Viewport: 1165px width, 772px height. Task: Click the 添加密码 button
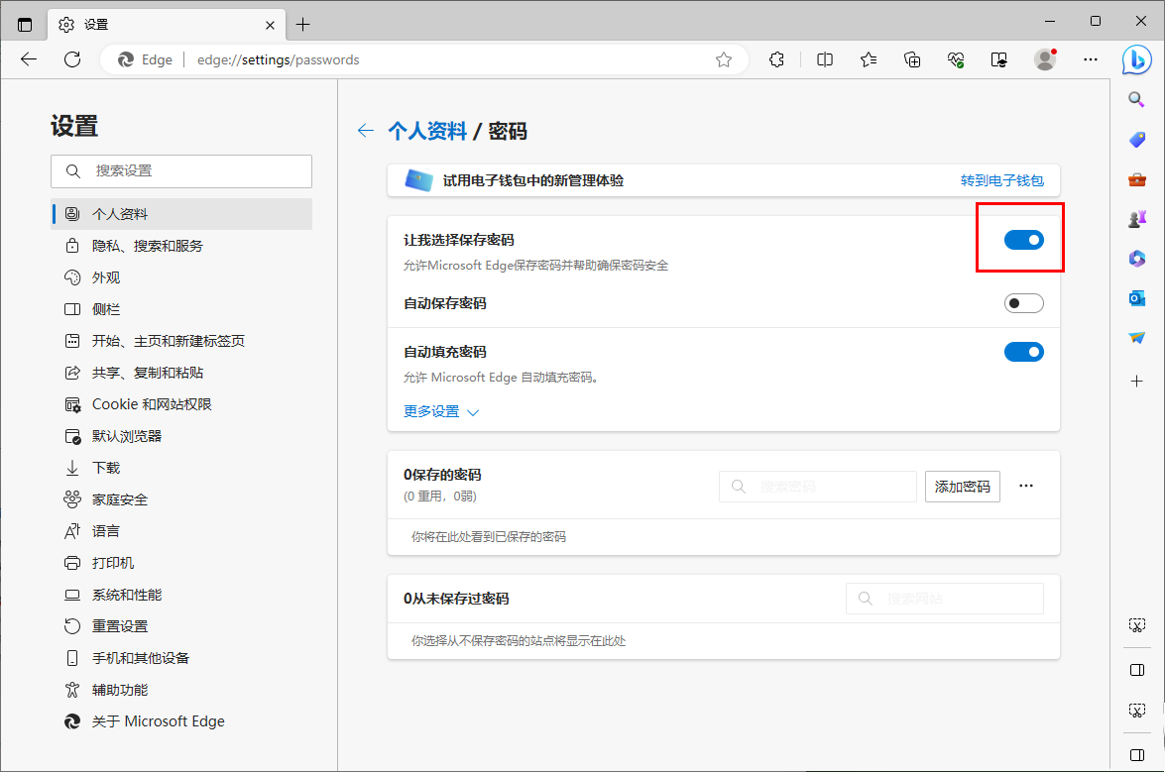tap(962, 486)
